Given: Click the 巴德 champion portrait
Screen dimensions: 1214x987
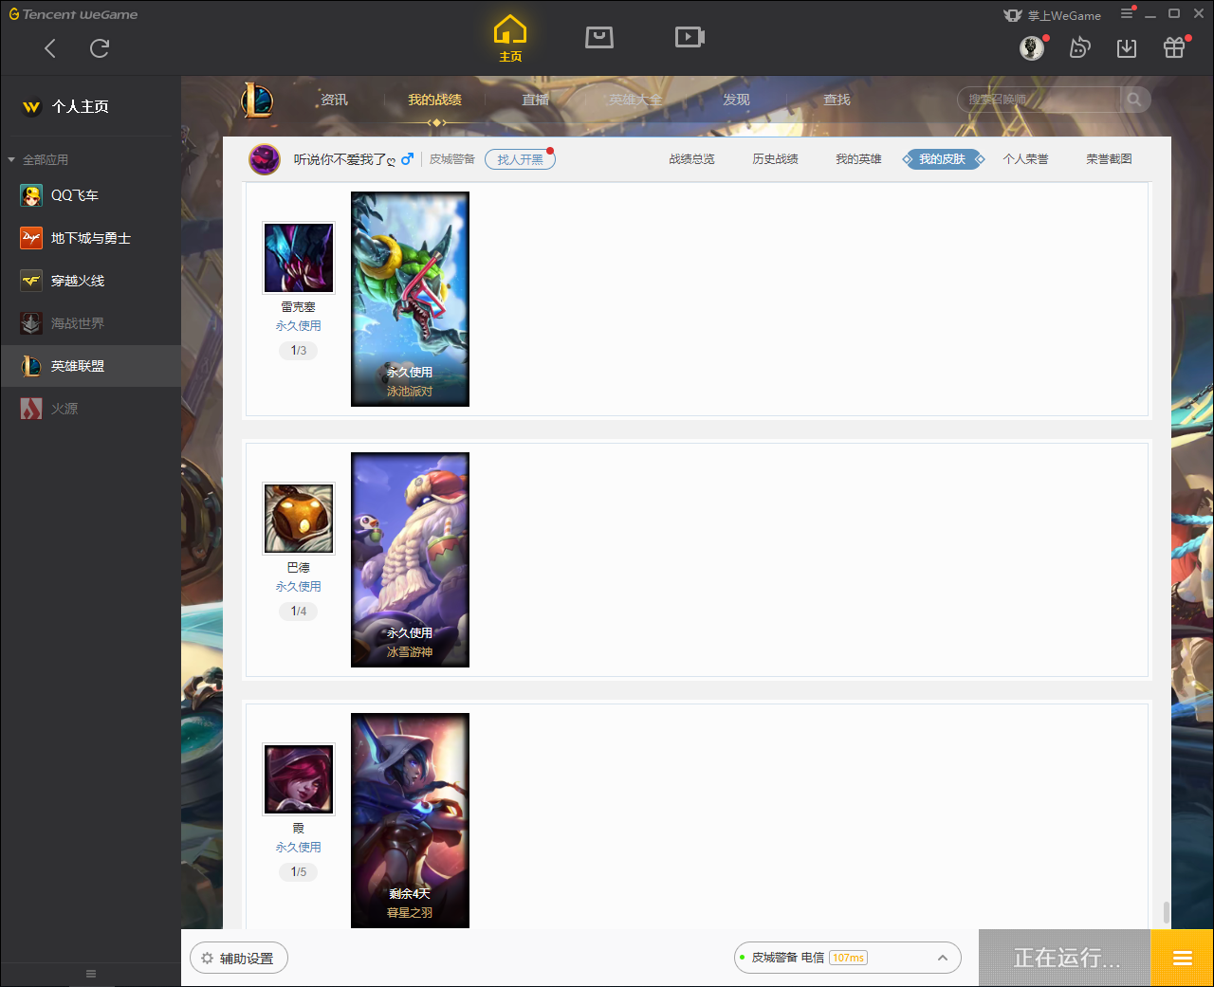Looking at the screenshot, I should pyautogui.click(x=299, y=519).
